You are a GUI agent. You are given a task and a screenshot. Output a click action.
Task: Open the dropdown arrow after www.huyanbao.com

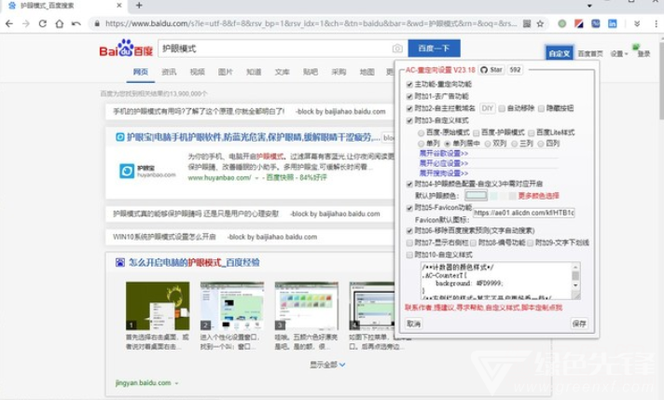pos(256,178)
